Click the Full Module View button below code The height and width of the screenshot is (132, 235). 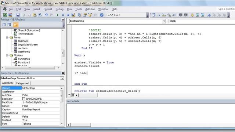[x=73, y=95]
